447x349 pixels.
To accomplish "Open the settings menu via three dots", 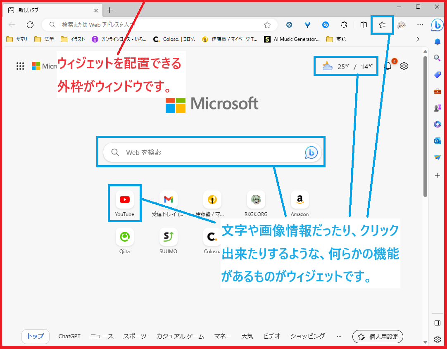I will pos(420,25).
